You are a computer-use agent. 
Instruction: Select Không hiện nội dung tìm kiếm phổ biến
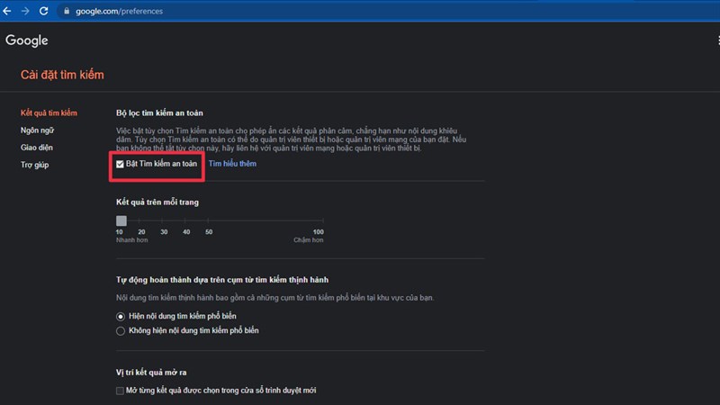121,331
